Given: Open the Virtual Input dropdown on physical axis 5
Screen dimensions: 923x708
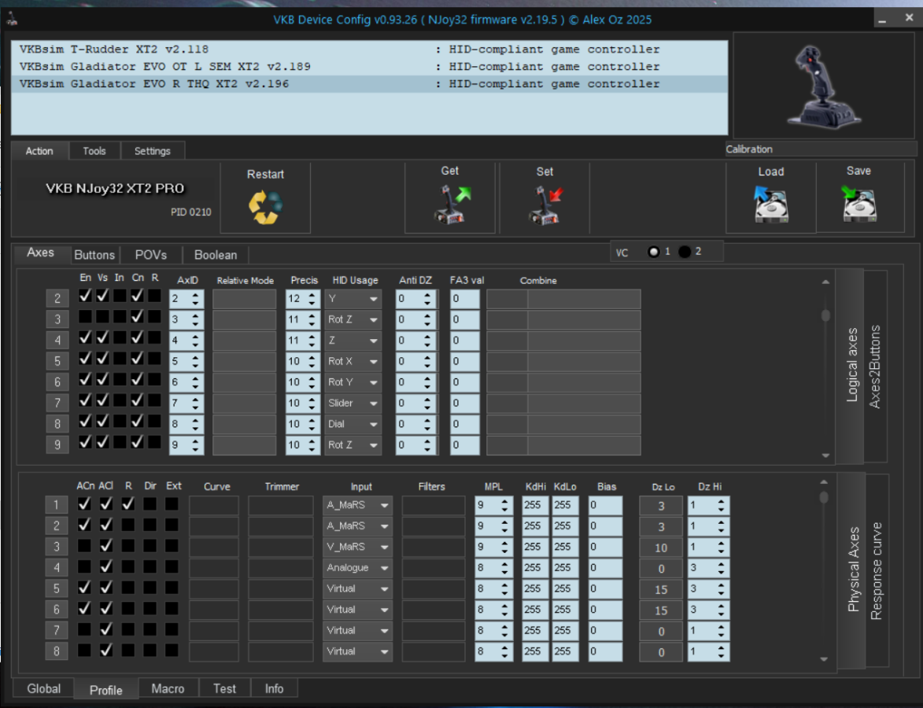Looking at the screenshot, I should coord(357,589).
